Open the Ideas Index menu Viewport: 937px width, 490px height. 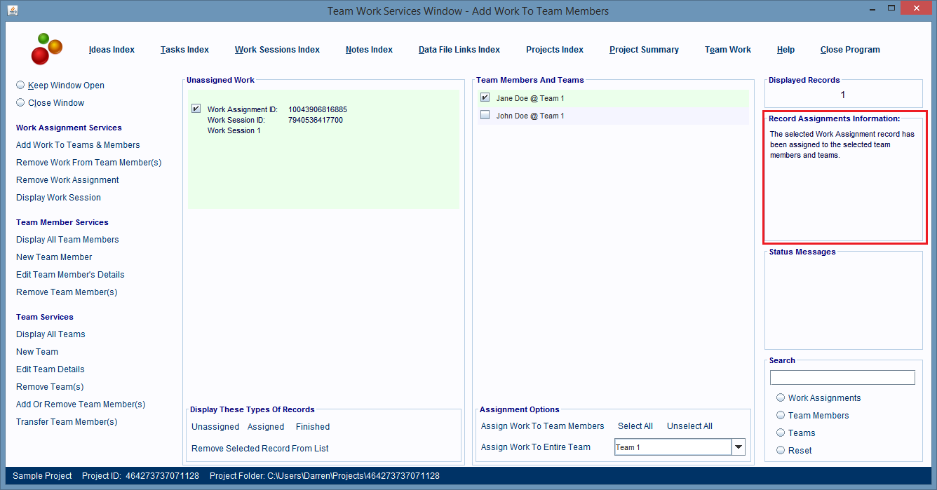click(x=112, y=50)
